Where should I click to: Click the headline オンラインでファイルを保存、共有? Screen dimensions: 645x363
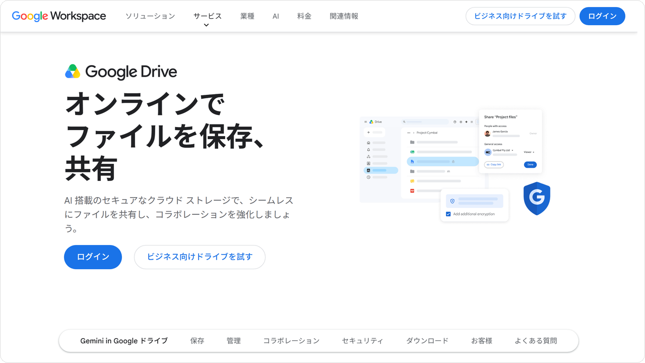(x=166, y=137)
